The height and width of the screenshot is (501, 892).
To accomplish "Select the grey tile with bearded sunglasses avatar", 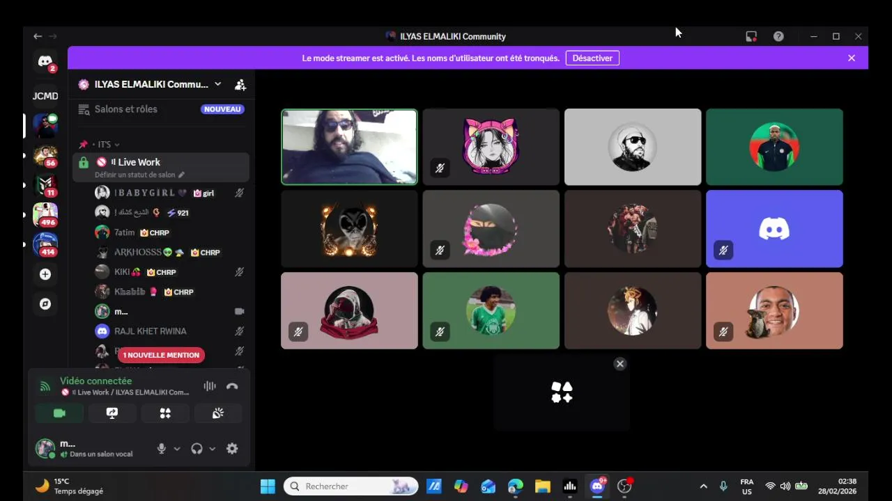I will tap(633, 147).
